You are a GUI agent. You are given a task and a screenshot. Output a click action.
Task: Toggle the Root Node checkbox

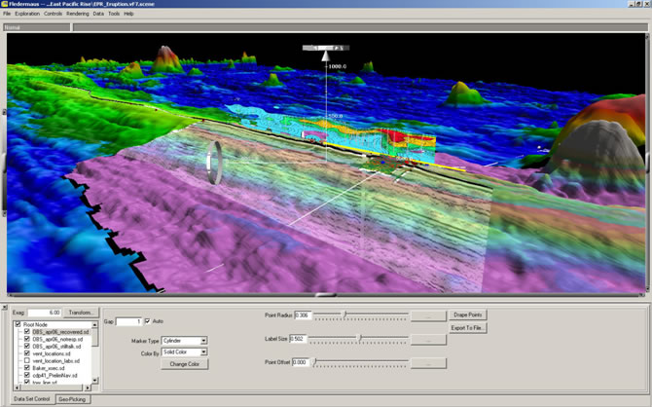click(18, 324)
